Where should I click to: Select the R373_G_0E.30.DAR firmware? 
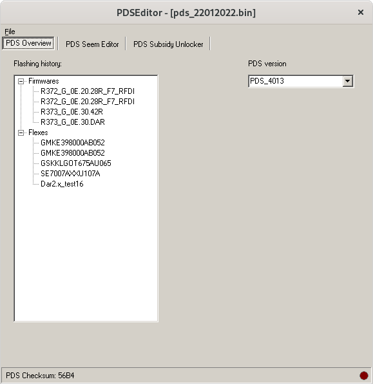73,122
